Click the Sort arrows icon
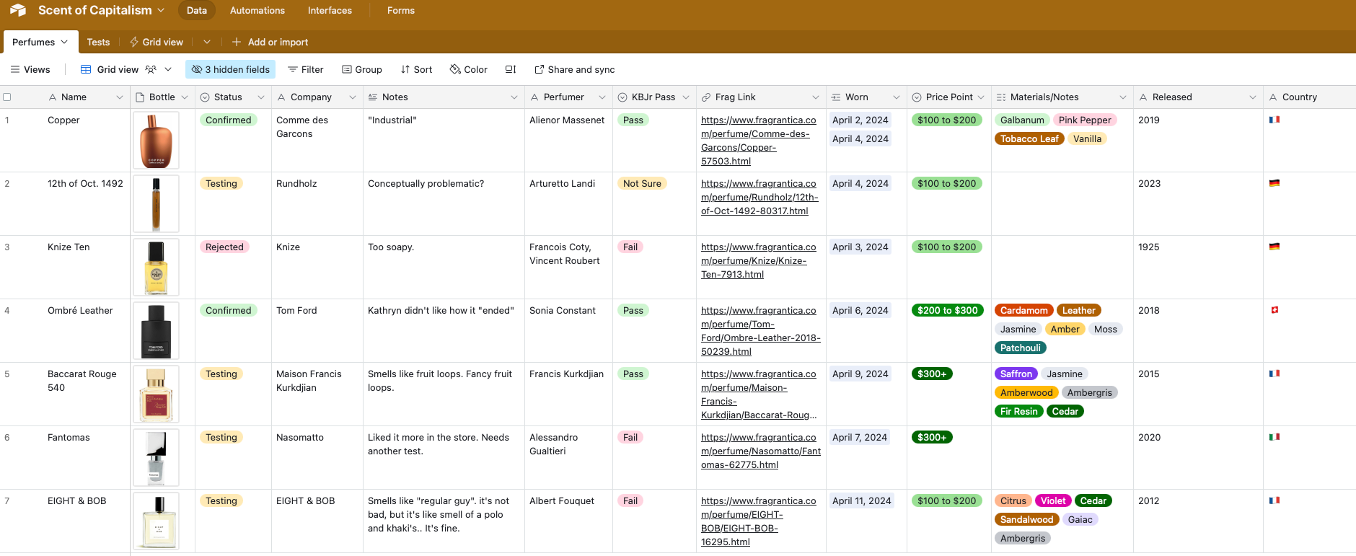The image size is (1356, 556). (x=405, y=69)
